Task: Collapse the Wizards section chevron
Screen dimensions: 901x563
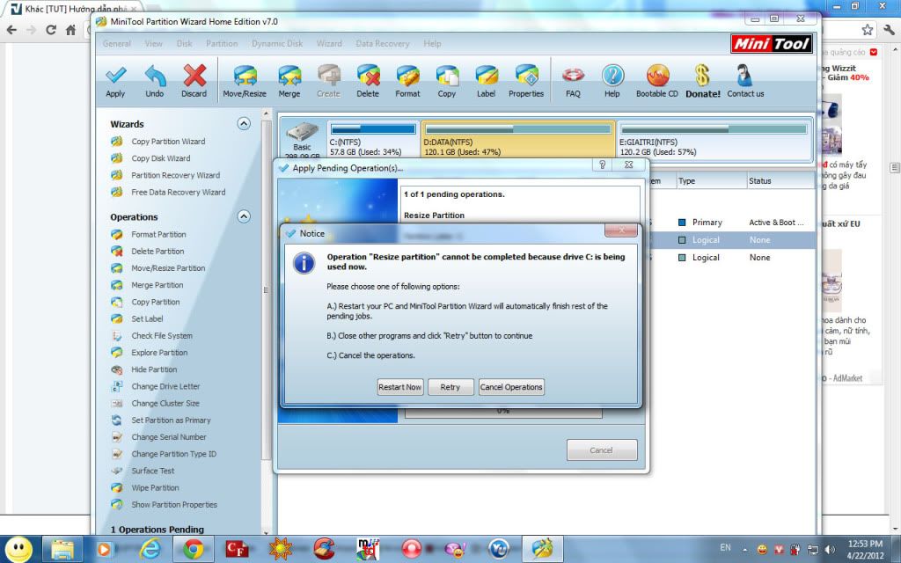Action: 244,123
